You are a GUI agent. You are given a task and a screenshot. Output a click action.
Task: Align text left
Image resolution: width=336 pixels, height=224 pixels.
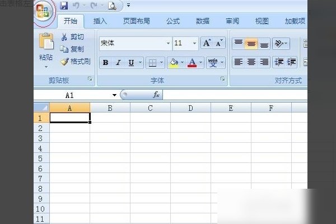click(x=239, y=62)
